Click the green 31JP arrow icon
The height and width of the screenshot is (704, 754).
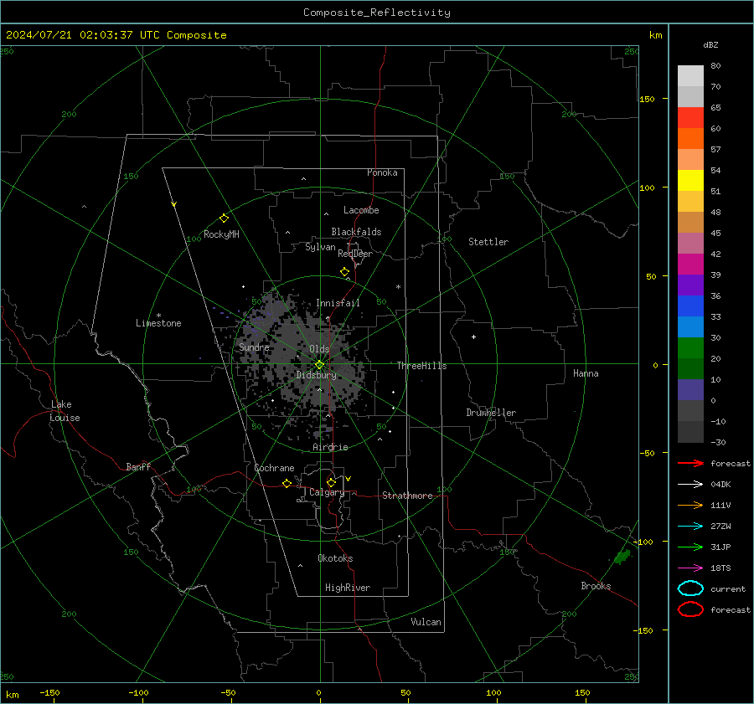pyautogui.click(x=690, y=547)
